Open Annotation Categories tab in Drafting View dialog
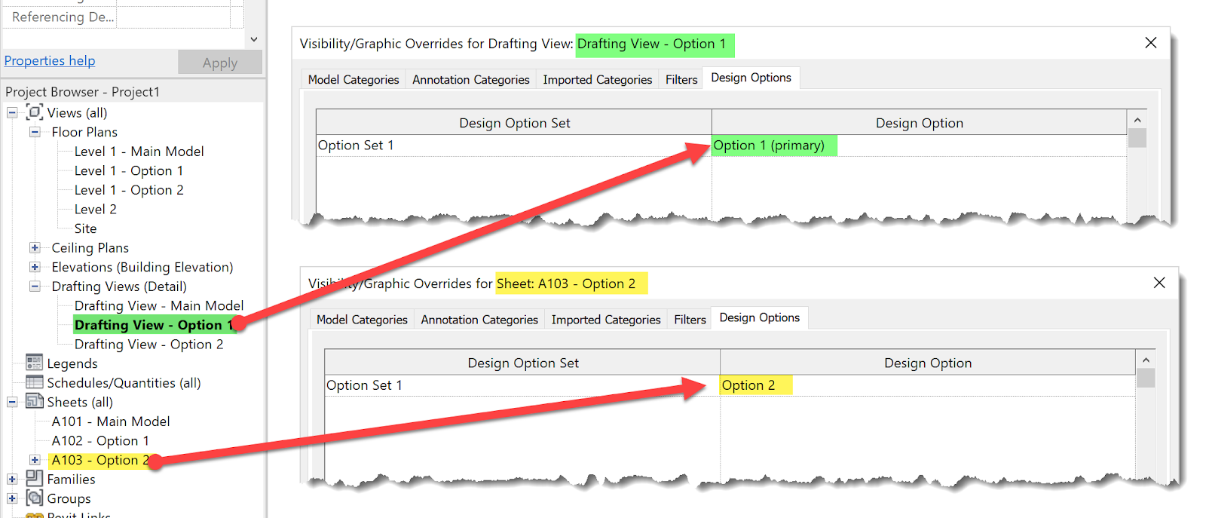The image size is (1206, 518). tap(471, 79)
